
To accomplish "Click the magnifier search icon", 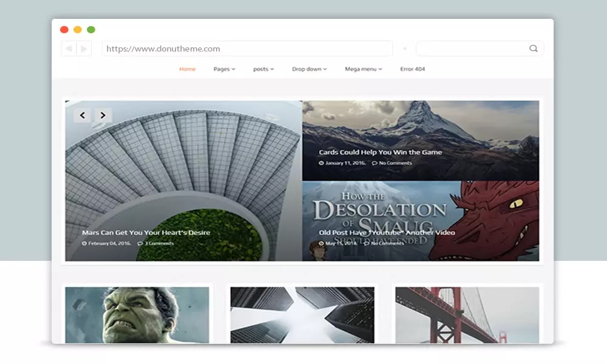I will (x=534, y=49).
